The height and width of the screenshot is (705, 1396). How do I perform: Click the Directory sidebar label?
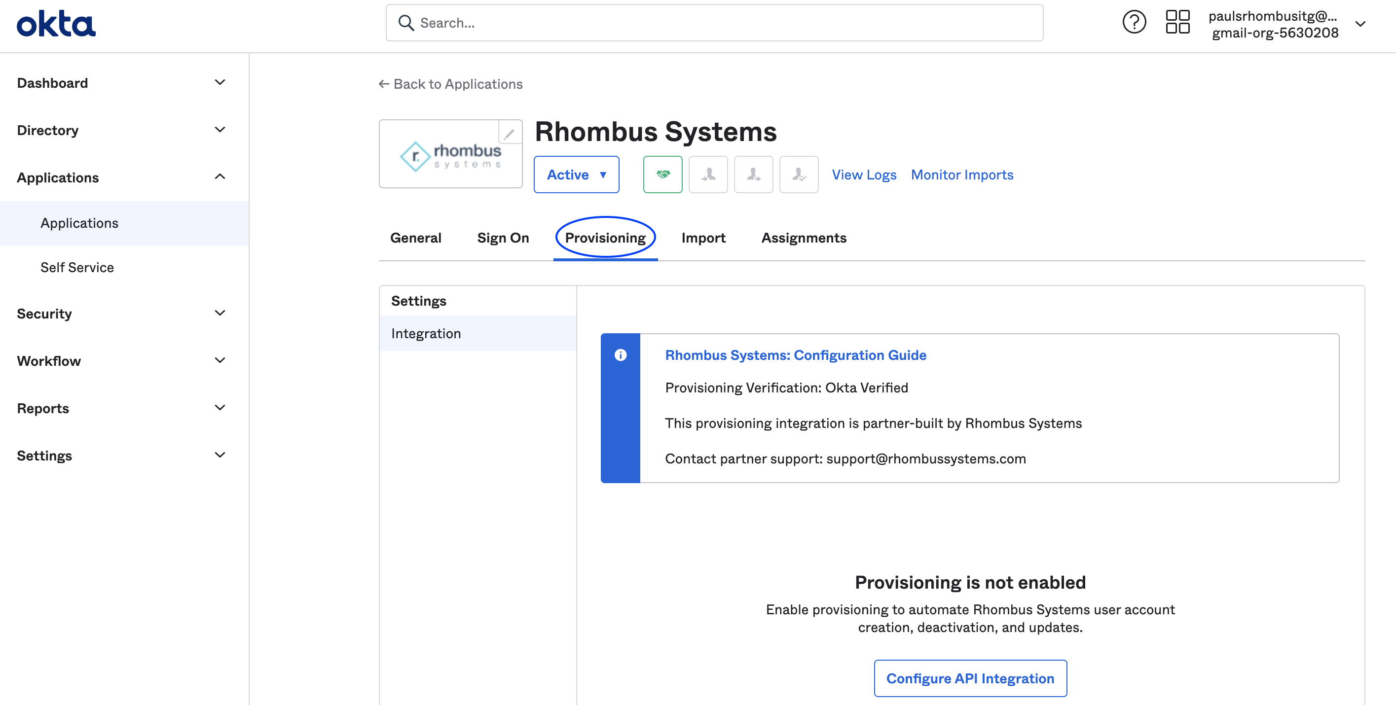[x=48, y=130]
